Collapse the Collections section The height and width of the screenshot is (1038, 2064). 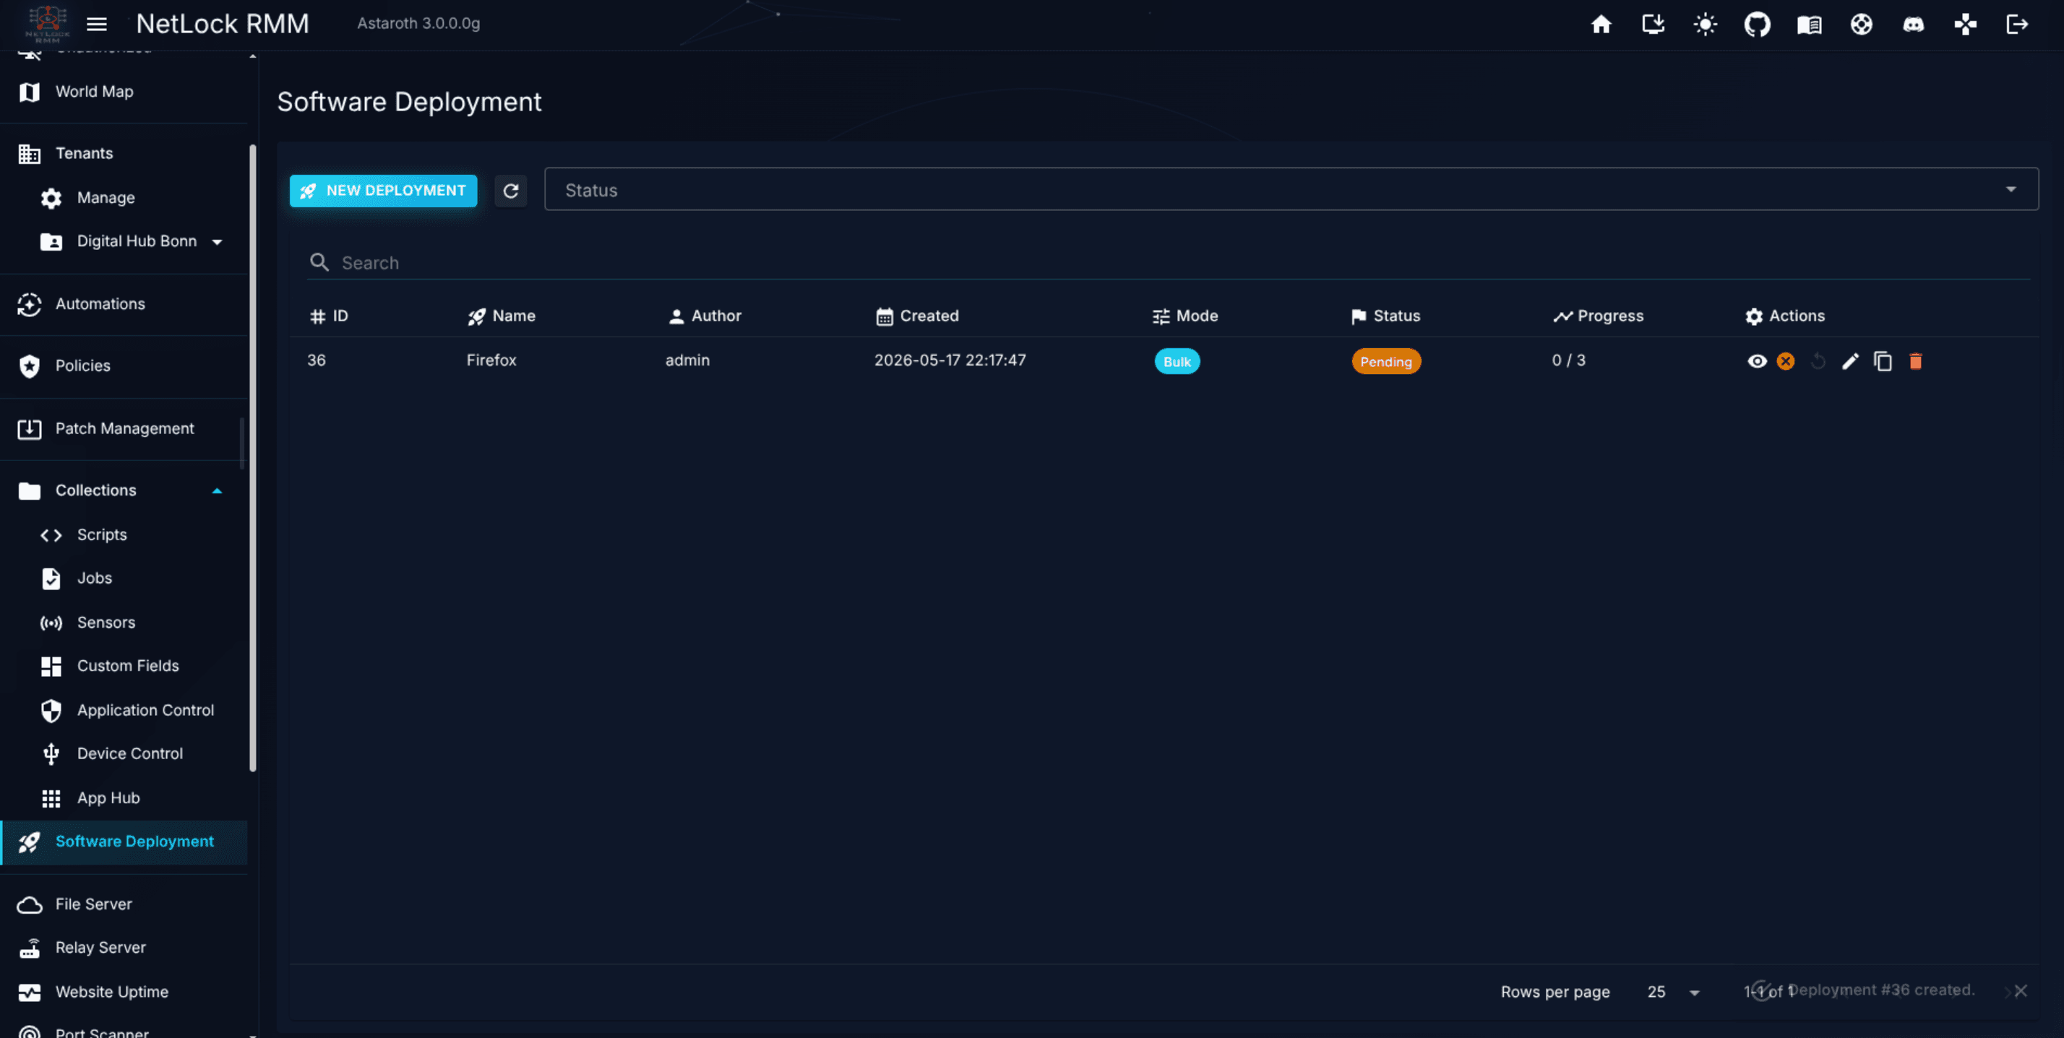[x=124, y=490]
